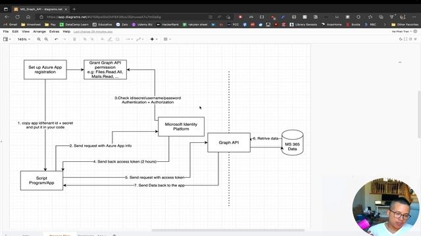The height and width of the screenshot is (236, 421).
Task: Open the Other Favorites folder
Action: 405,24
